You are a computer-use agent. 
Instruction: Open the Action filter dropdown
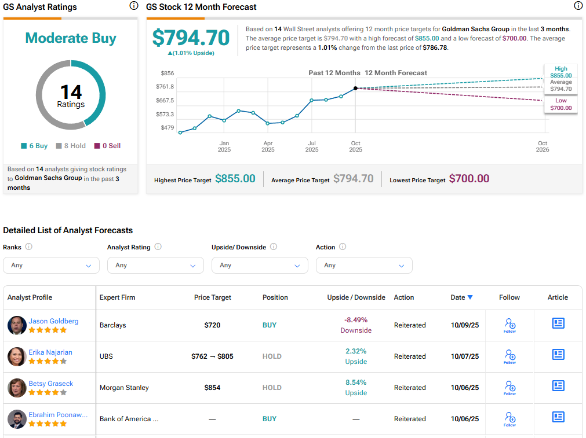pyautogui.click(x=364, y=265)
